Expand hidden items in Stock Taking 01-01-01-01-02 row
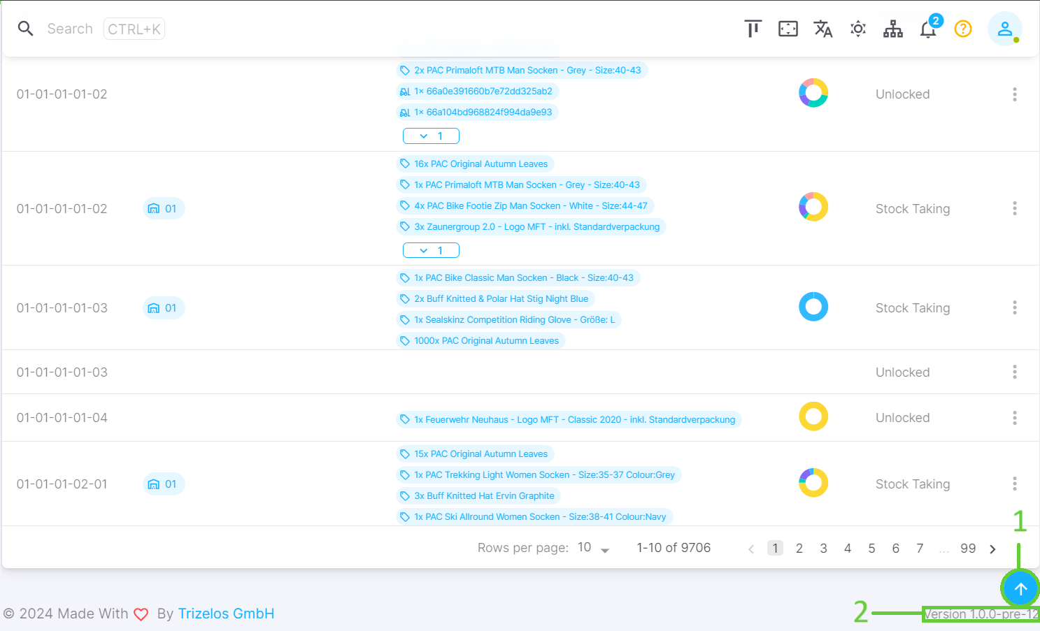Image resolution: width=1040 pixels, height=631 pixels. (x=431, y=250)
